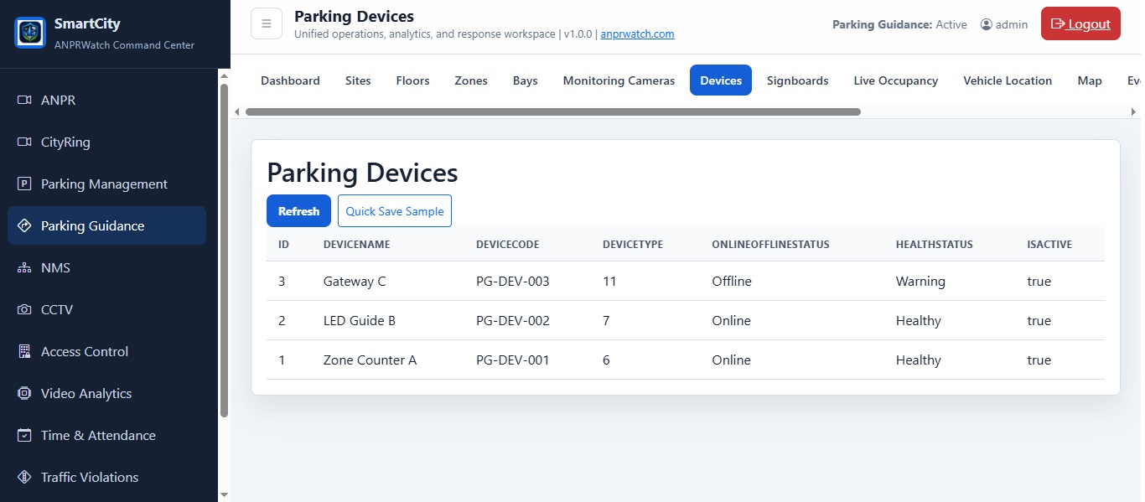This screenshot has width=1145, height=502.
Task: Switch to the Bays tab
Action: point(526,80)
